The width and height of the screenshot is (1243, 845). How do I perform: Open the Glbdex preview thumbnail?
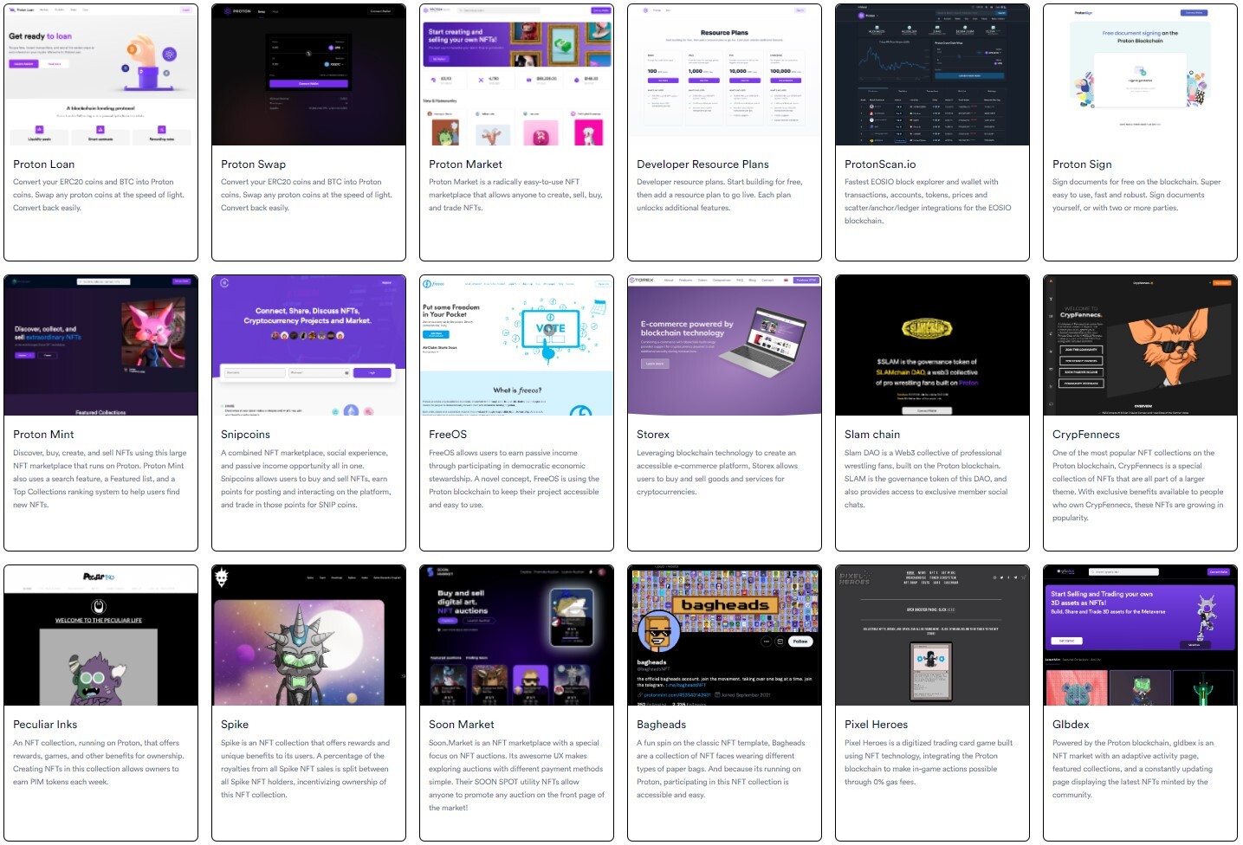coord(1140,636)
